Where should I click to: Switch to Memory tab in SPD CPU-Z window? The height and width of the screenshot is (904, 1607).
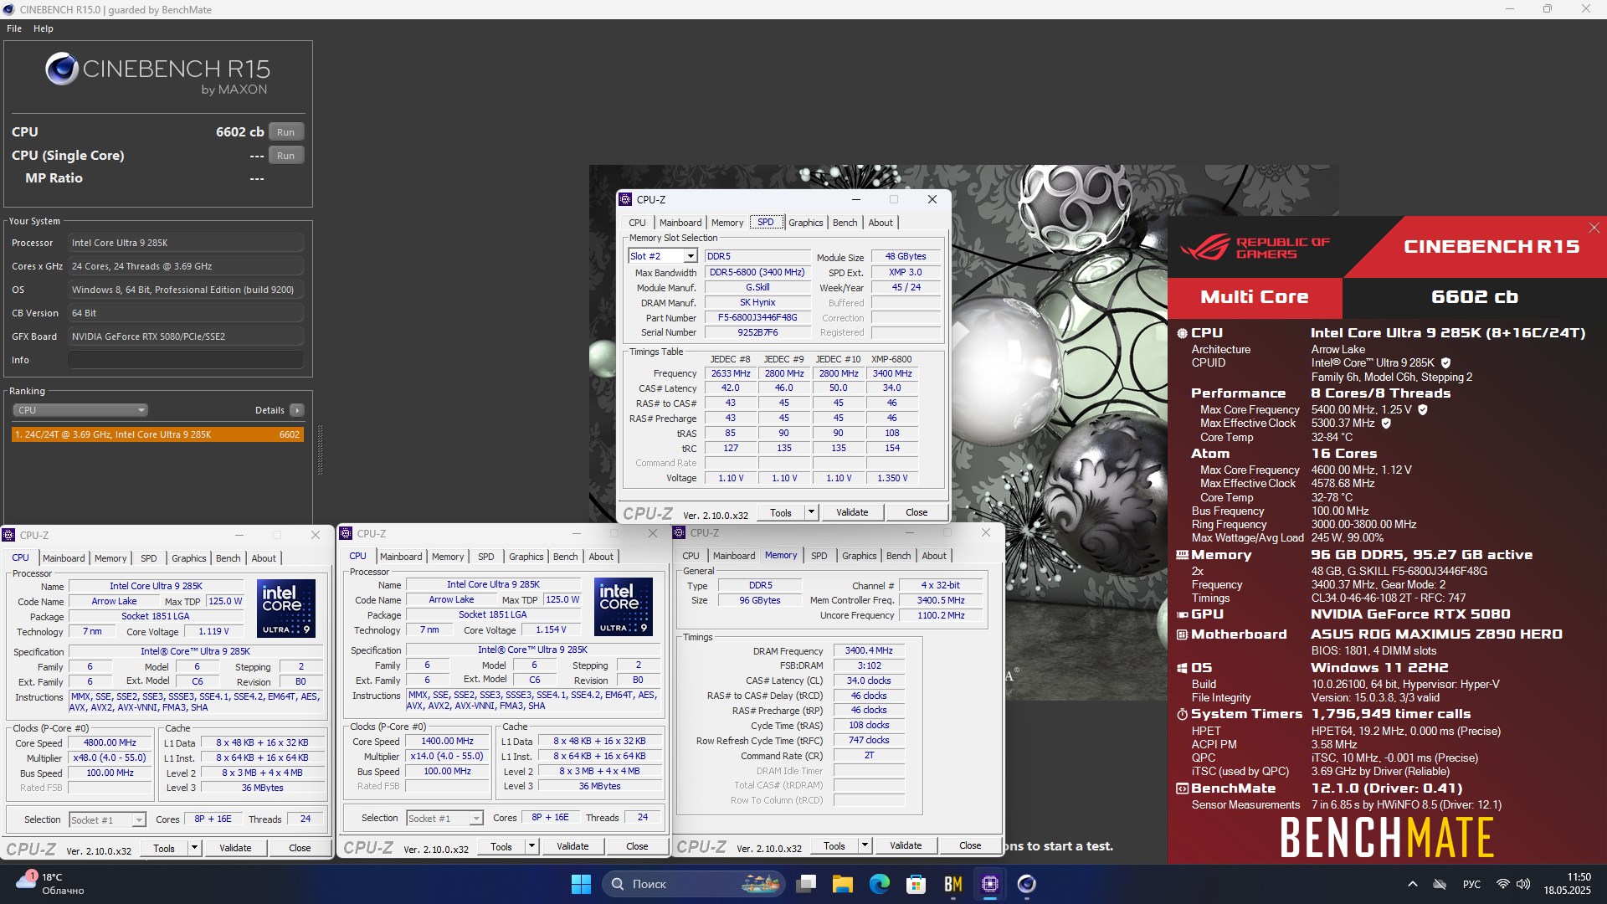click(727, 223)
